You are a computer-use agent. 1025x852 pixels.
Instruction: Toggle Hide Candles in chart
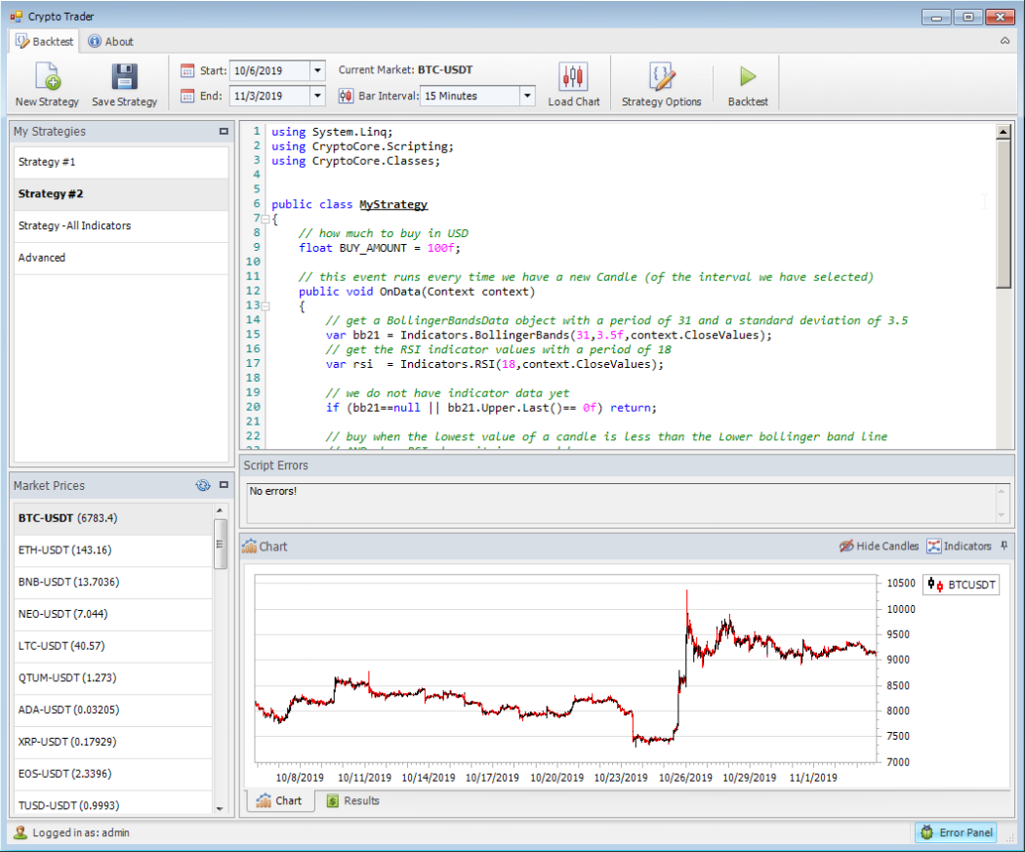pyautogui.click(x=880, y=547)
